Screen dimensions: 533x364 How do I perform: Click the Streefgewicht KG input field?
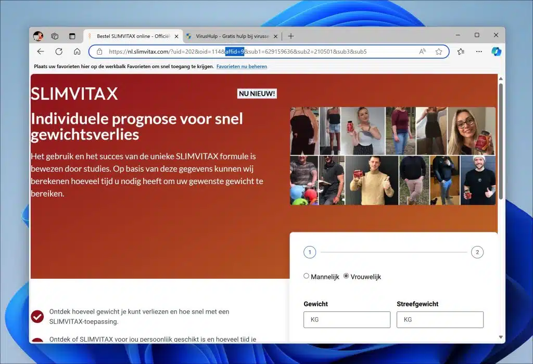(440, 320)
